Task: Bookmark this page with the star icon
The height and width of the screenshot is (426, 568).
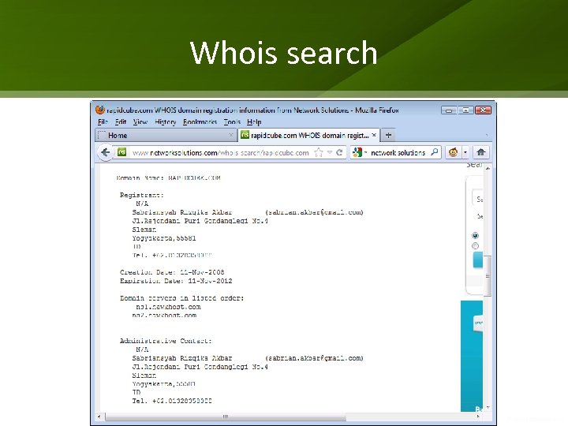Action: pyautogui.click(x=319, y=152)
